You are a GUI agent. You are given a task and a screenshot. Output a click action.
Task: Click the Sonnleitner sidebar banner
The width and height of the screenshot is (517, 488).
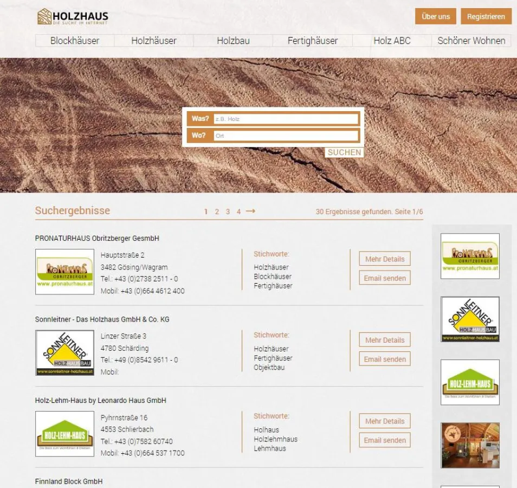[x=470, y=319]
